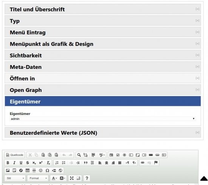
Task: Open the Titel und Überschrift panel
Action: click(102, 9)
